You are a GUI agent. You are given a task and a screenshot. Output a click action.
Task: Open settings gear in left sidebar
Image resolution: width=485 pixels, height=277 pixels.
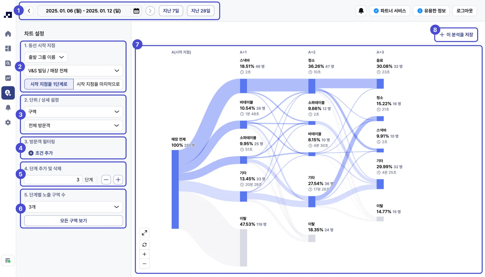coord(8,123)
